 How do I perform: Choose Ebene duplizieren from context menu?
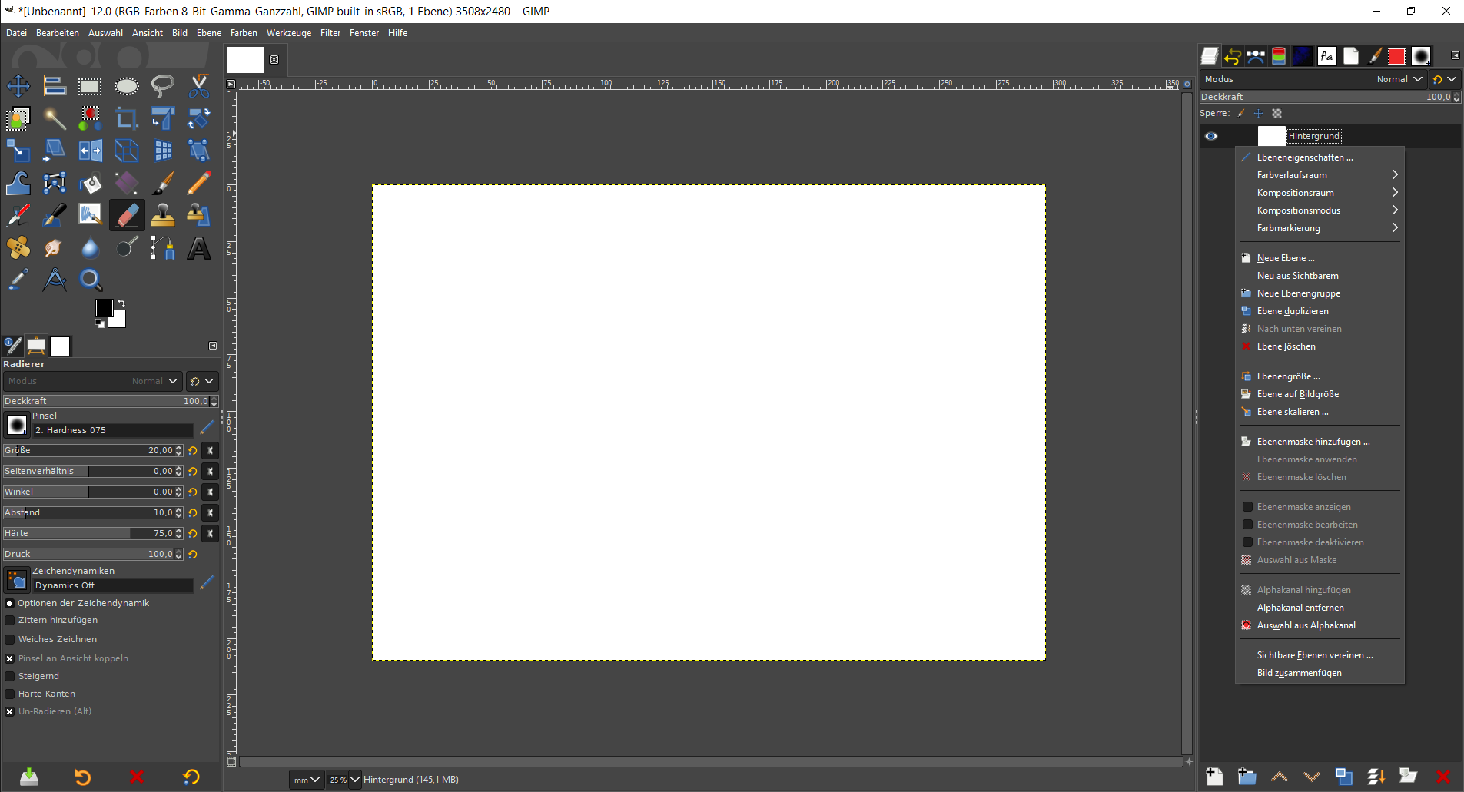(1293, 311)
